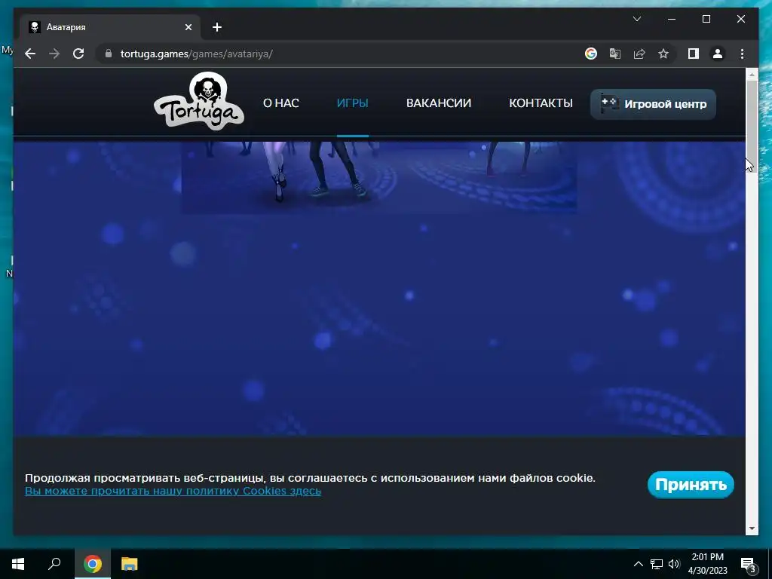Open the ИГРЫ menu item

(353, 103)
